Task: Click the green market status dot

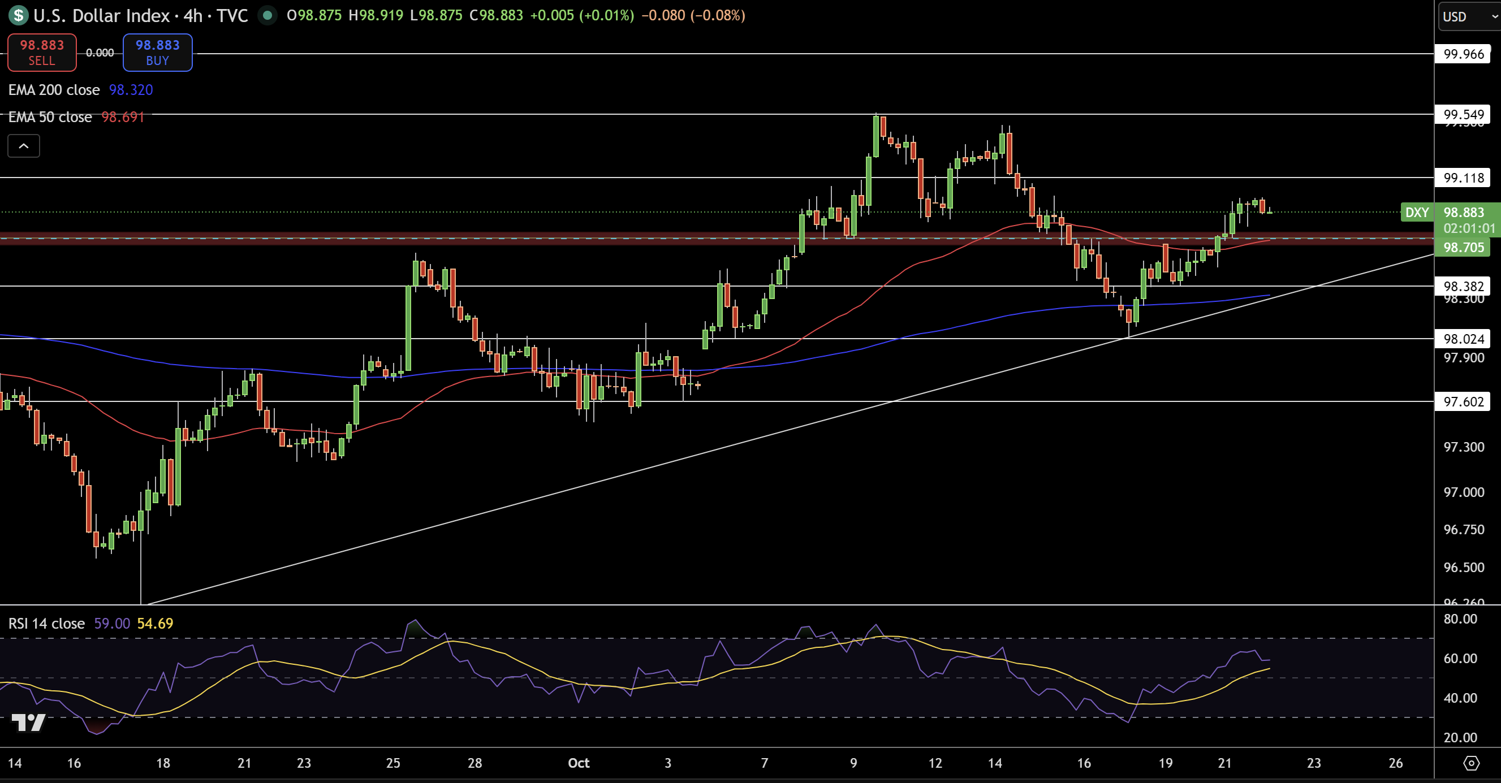Action: click(x=268, y=15)
